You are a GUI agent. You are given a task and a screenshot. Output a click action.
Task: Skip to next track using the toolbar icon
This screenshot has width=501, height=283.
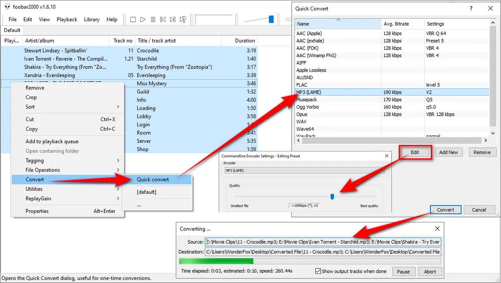click(x=173, y=20)
